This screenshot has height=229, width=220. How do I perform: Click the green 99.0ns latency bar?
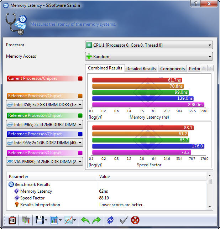point(141,92)
